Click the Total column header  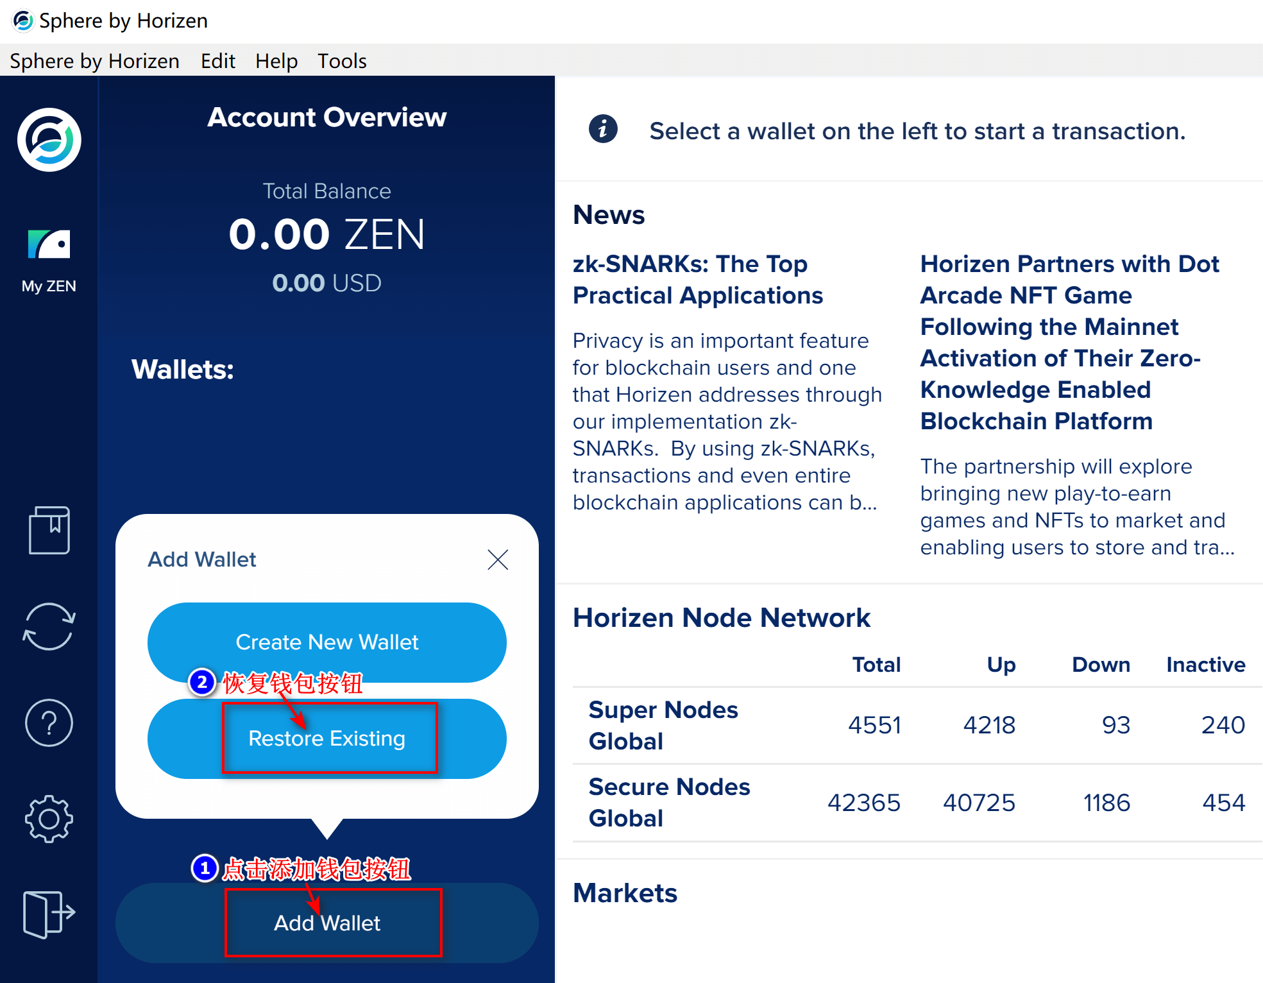[x=876, y=665]
